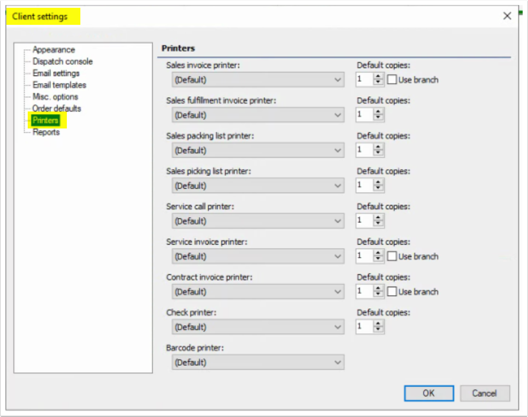Enable Use branch for Contract invoice printer
The height and width of the screenshot is (417, 528).
tap(392, 291)
